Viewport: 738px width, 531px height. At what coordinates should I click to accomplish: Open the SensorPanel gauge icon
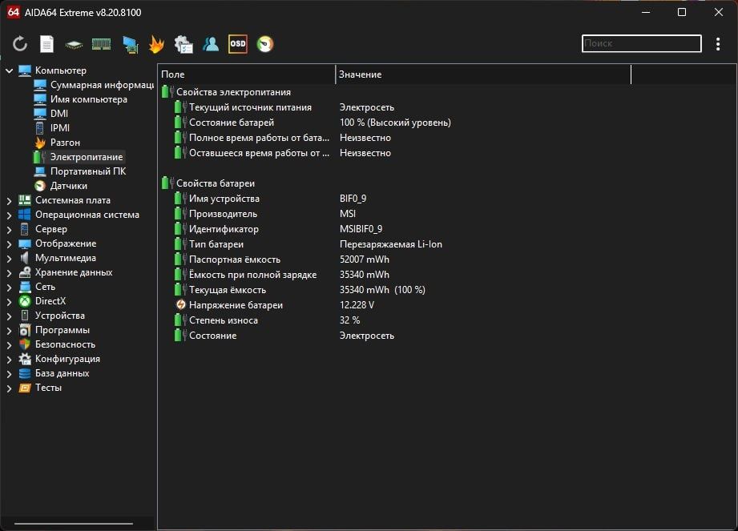tap(265, 44)
